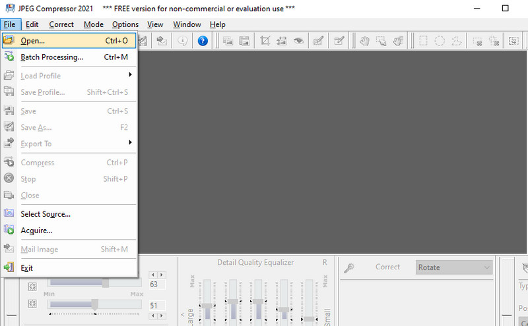Viewport: 528px width, 326px height.
Task: Click the blue Help question mark icon
Action: [203, 41]
